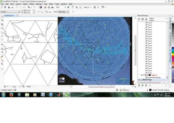
Task: Open the Effects menu
Action: click(32, 4)
